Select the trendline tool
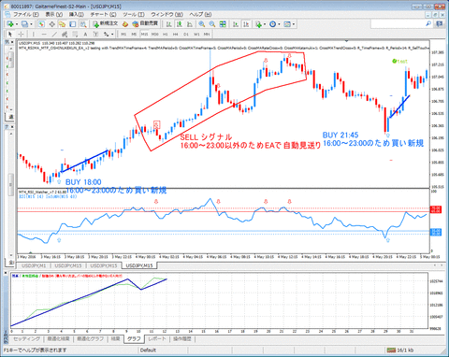The image size is (449, 357). pyautogui.click(x=54, y=34)
